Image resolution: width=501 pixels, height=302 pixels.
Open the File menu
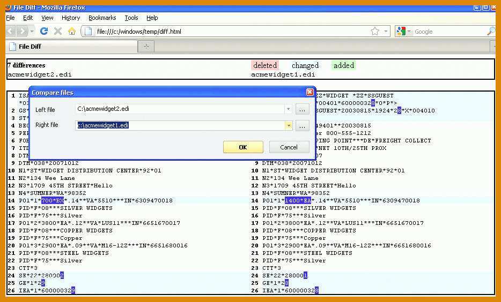tap(10, 18)
